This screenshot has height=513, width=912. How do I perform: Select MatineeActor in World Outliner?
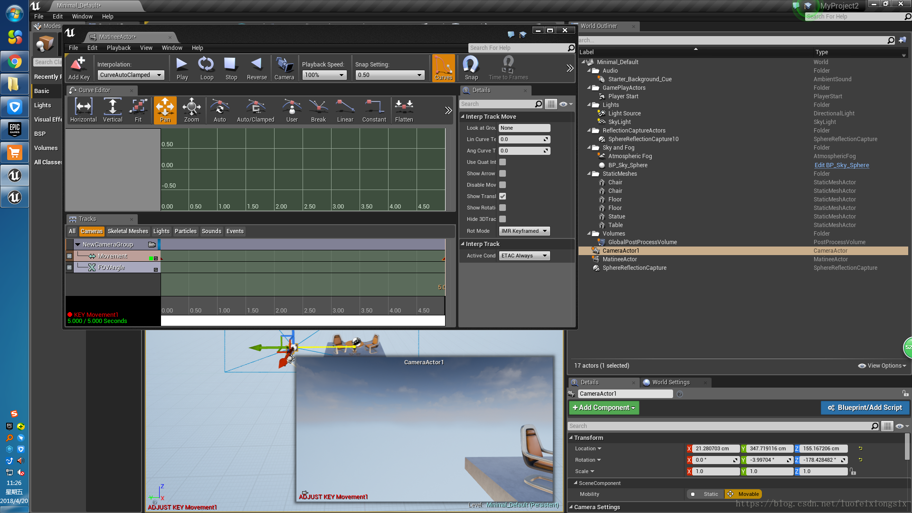[619, 259]
